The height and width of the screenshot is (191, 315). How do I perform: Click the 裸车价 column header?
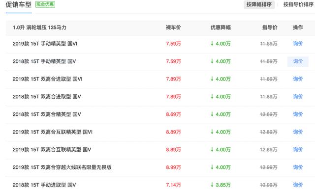pos(173,27)
